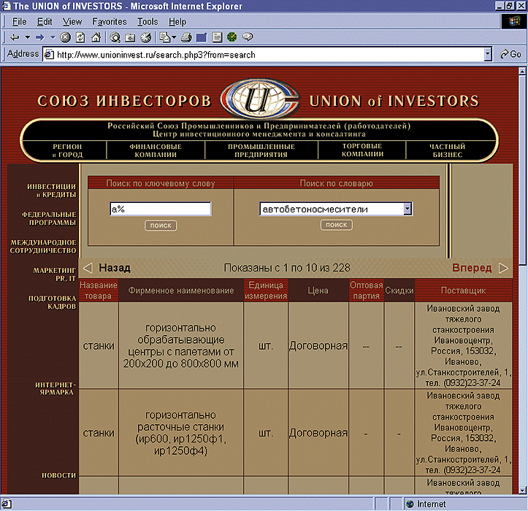
Task: Open ПОДГОТОВКА КАДРОВ sidebar link
Action: pyautogui.click(x=52, y=302)
